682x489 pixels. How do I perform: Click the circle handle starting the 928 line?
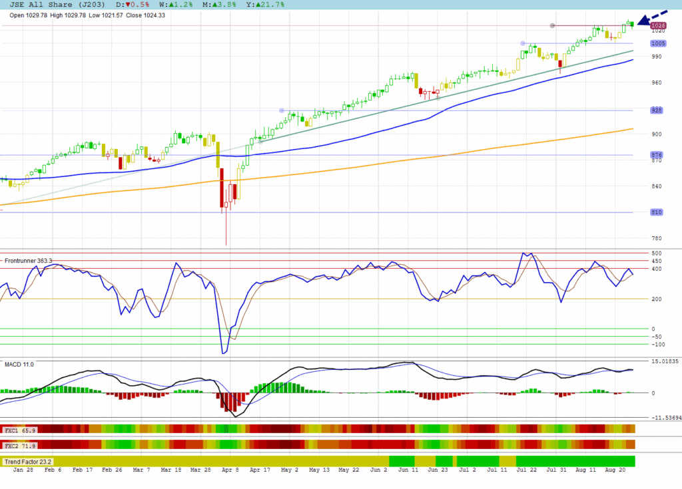pyautogui.click(x=282, y=110)
